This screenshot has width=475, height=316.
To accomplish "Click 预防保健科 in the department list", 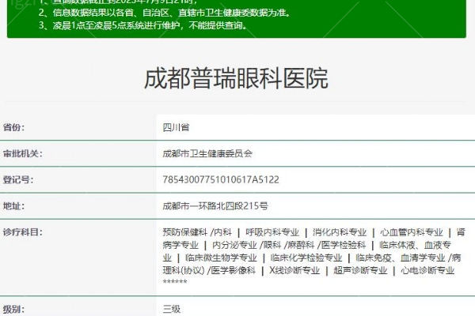I will (184, 232).
